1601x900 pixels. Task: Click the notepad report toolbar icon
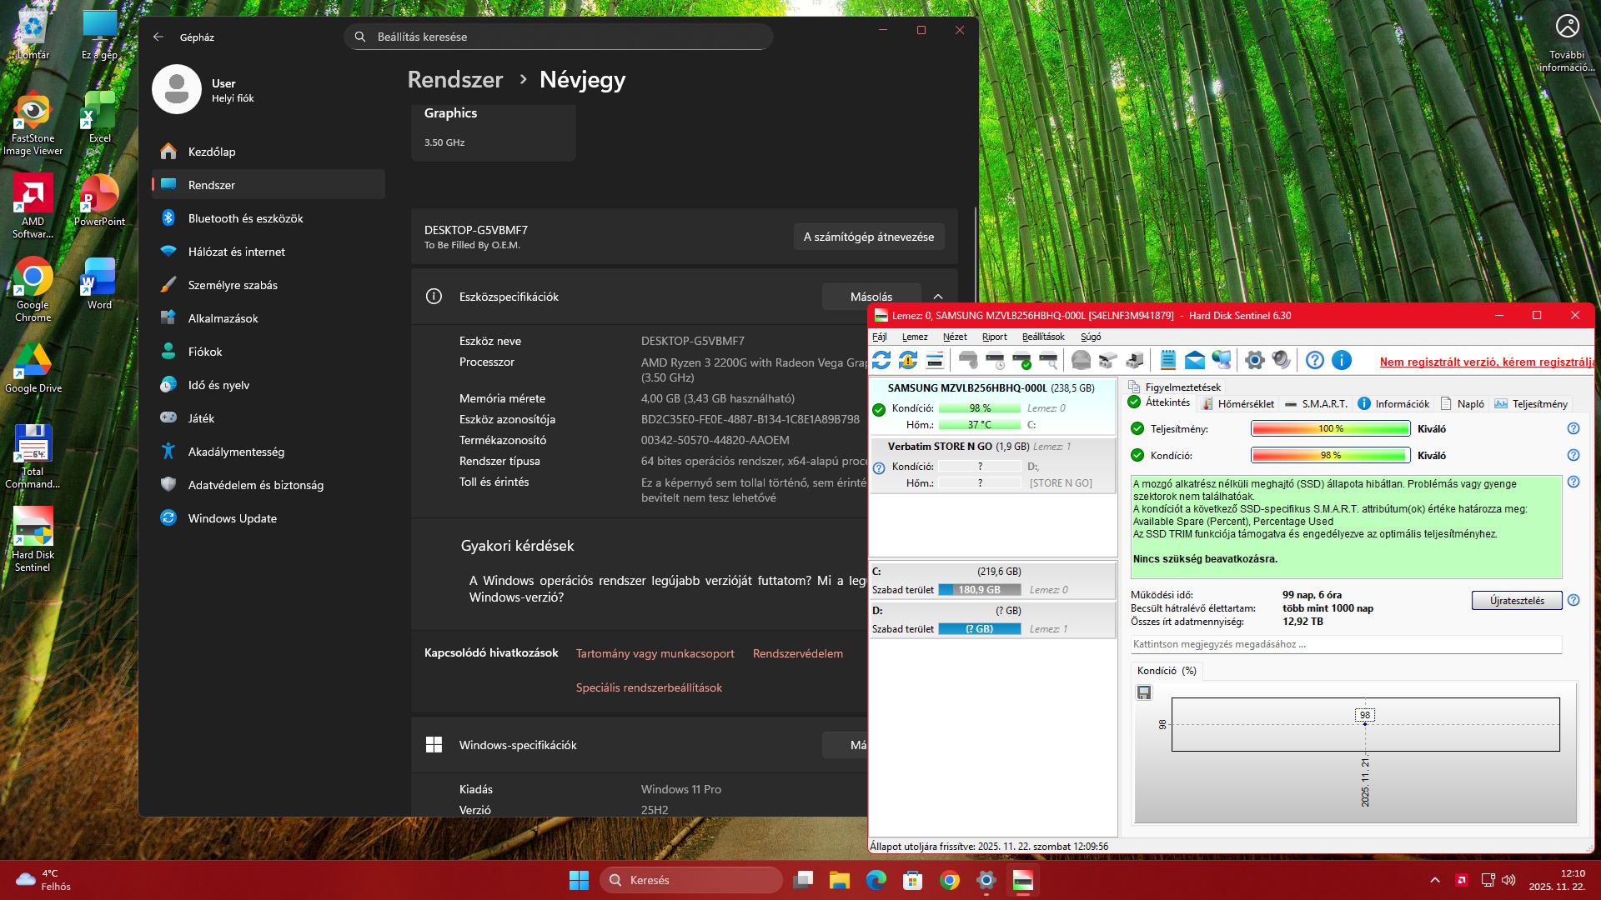click(1167, 360)
